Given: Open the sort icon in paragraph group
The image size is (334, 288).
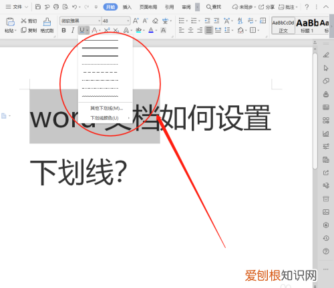Looking at the screenshot, I should pyautogui.click(x=240, y=21).
